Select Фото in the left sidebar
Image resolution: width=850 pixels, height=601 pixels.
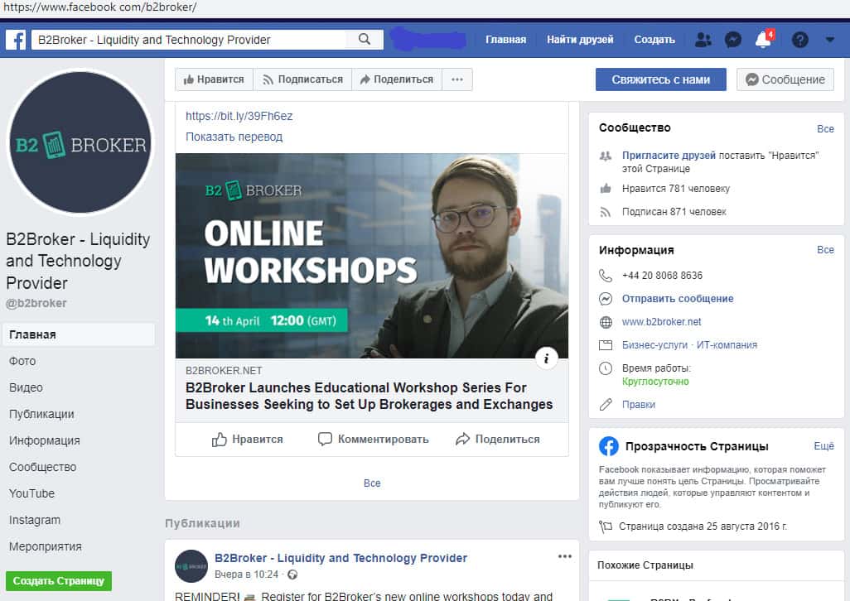(22, 361)
